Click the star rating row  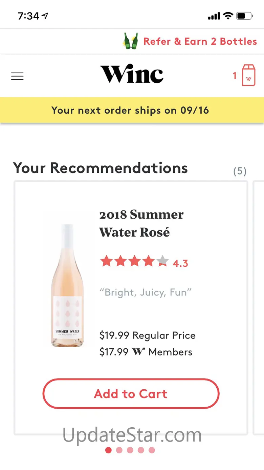[134, 262]
